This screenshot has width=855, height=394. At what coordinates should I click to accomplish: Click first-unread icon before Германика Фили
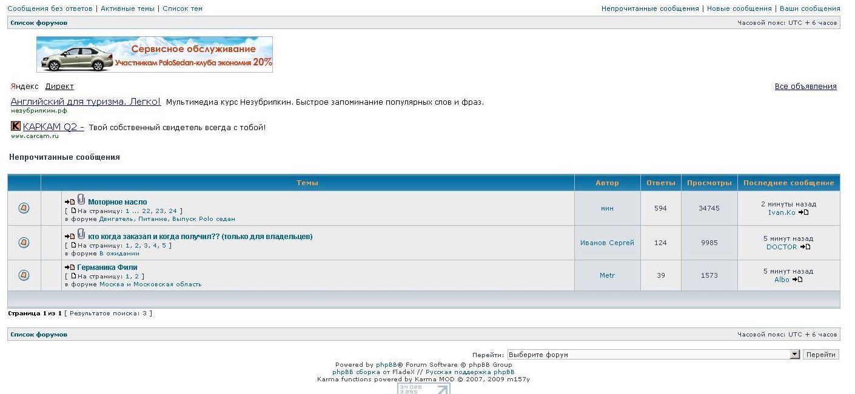[70, 268]
